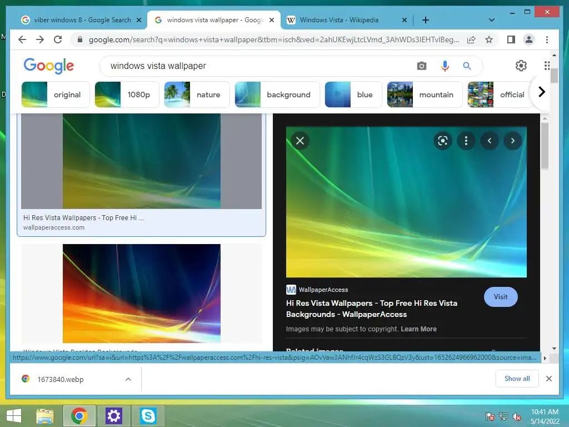Open the Chrome side panel icon
Image resolution: width=569 pixels, height=427 pixels.
point(511,39)
